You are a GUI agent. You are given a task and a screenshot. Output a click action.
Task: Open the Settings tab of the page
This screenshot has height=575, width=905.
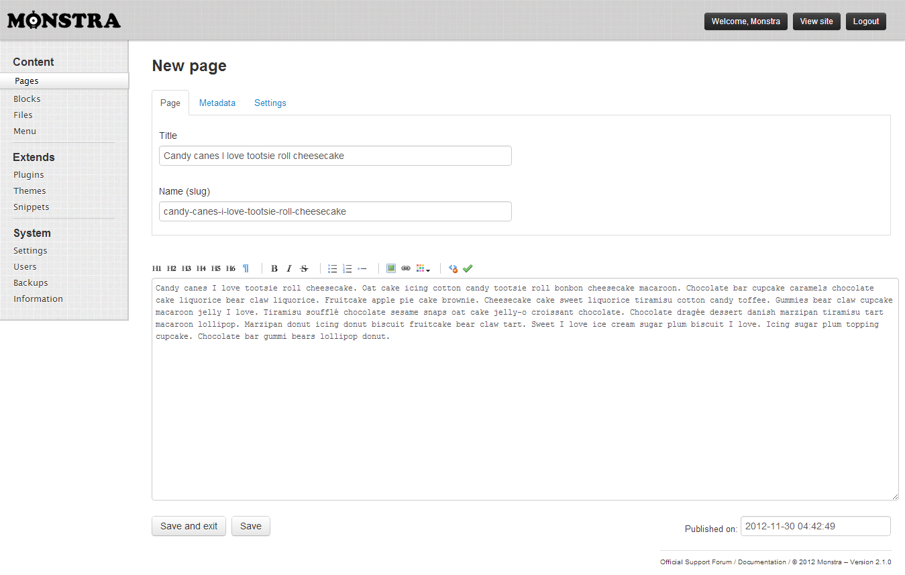click(270, 103)
